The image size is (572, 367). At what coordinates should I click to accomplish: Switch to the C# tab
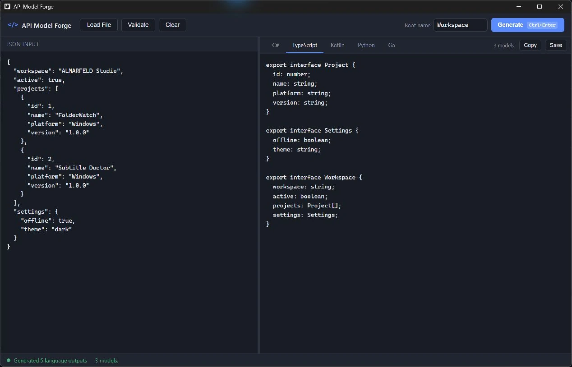pyautogui.click(x=275, y=45)
